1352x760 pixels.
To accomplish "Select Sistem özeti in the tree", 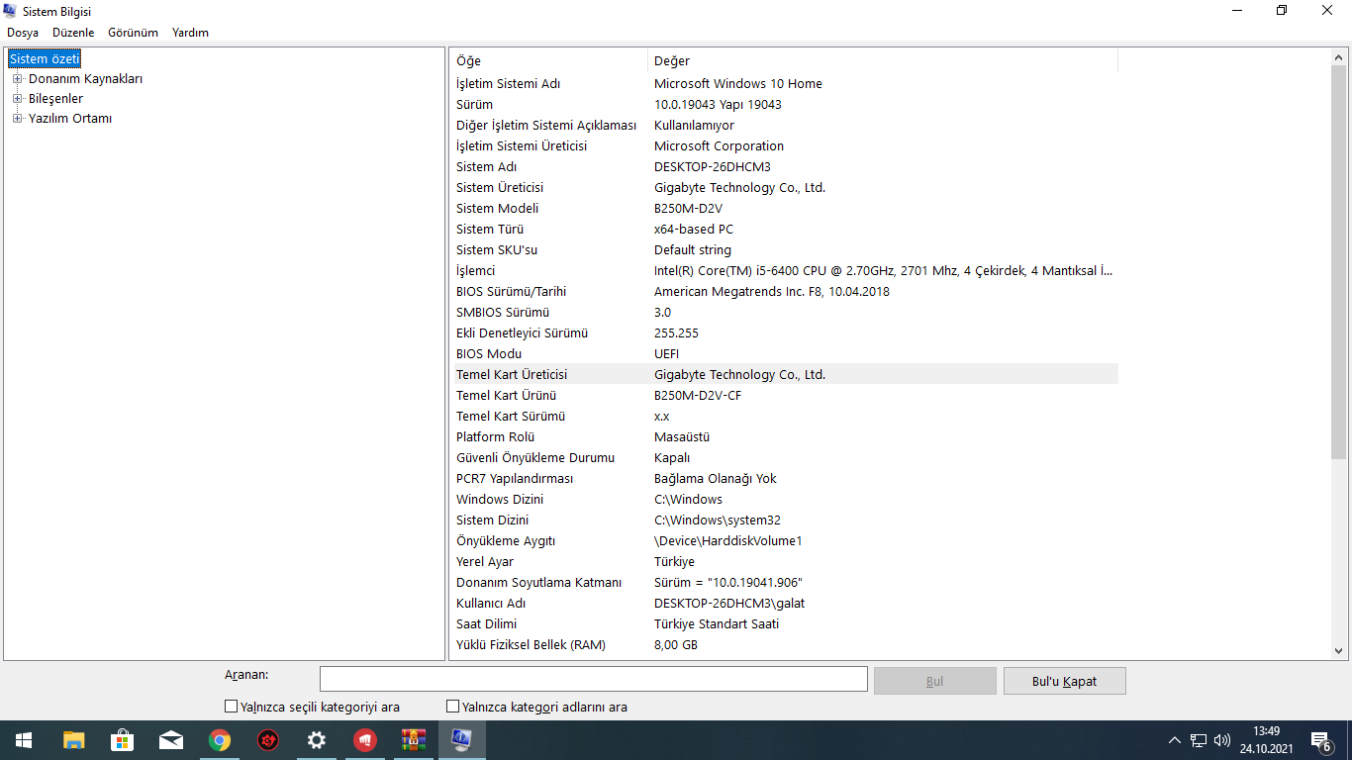I will [x=45, y=59].
